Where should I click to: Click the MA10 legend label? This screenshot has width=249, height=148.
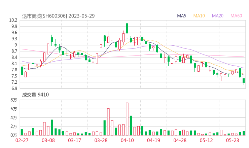199,16
